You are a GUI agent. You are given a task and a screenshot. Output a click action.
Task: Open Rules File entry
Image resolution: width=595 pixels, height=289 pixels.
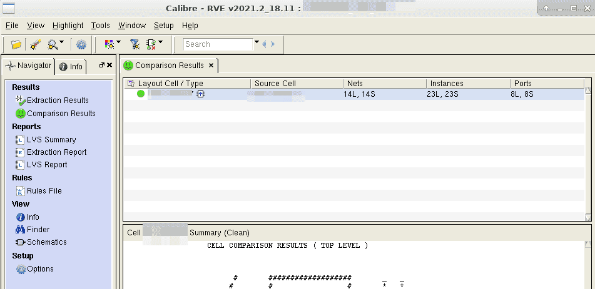pos(44,191)
